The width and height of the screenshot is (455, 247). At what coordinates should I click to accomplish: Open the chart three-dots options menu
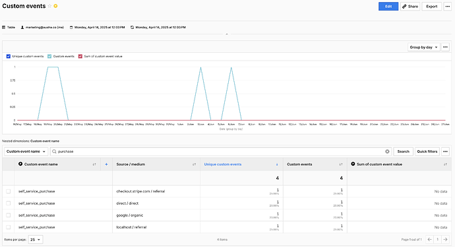(x=445, y=47)
